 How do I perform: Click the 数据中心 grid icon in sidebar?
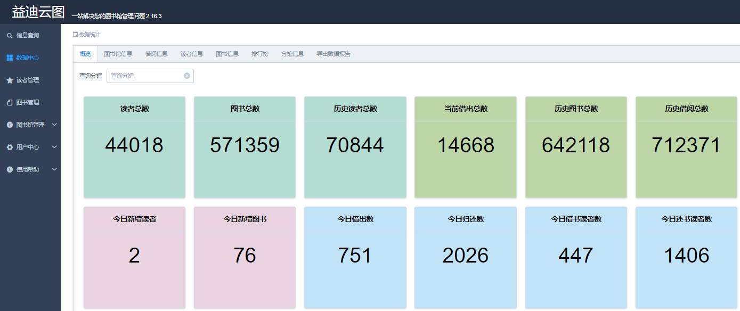tap(10, 58)
